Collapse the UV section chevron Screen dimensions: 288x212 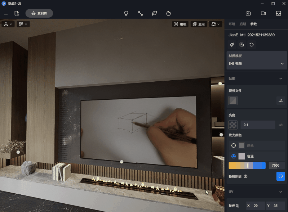coord(280,192)
